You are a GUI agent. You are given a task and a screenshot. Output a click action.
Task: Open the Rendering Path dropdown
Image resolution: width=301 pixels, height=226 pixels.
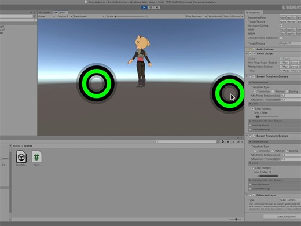tap(290, 17)
